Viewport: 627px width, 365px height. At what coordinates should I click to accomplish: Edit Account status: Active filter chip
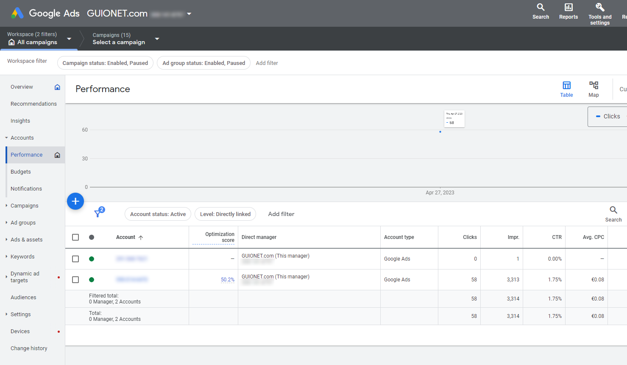point(158,214)
